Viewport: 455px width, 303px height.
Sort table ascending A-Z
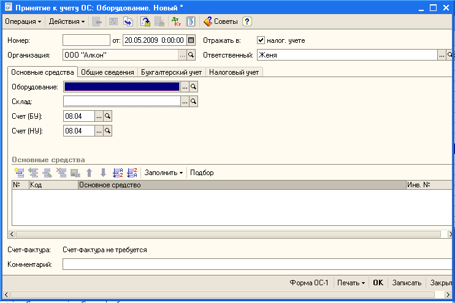(x=118, y=173)
